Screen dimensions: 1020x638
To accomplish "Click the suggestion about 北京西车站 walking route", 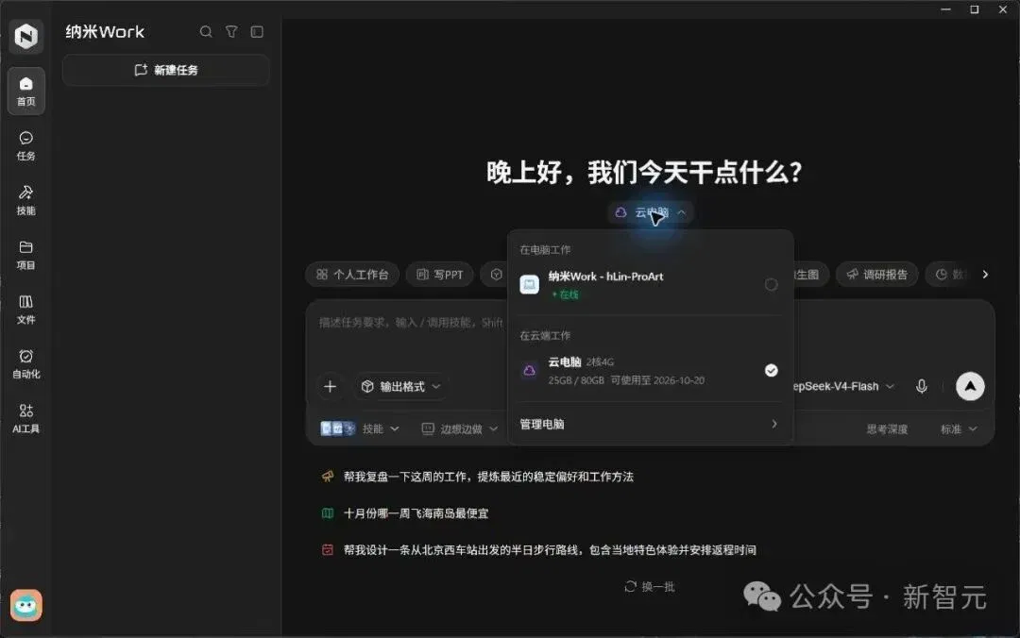I will [x=550, y=549].
